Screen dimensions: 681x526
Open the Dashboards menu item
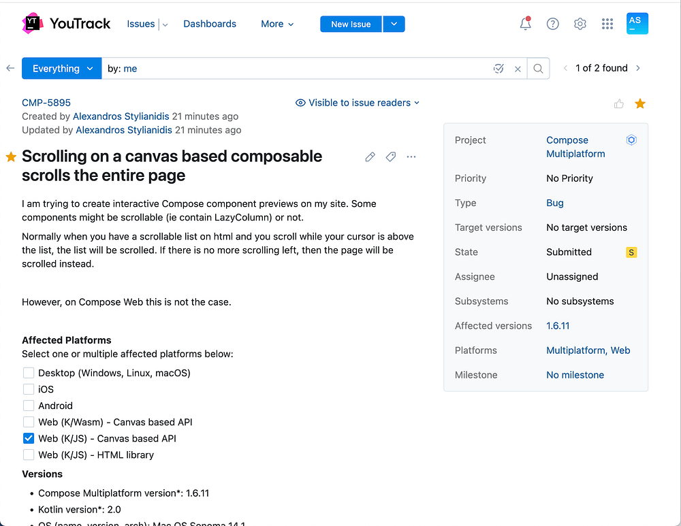click(210, 24)
